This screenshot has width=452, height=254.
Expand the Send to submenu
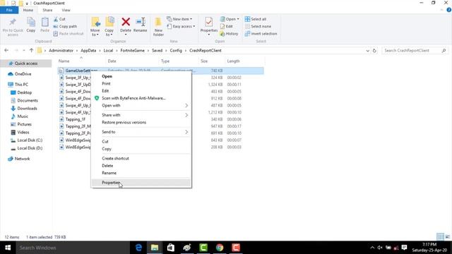(141, 132)
